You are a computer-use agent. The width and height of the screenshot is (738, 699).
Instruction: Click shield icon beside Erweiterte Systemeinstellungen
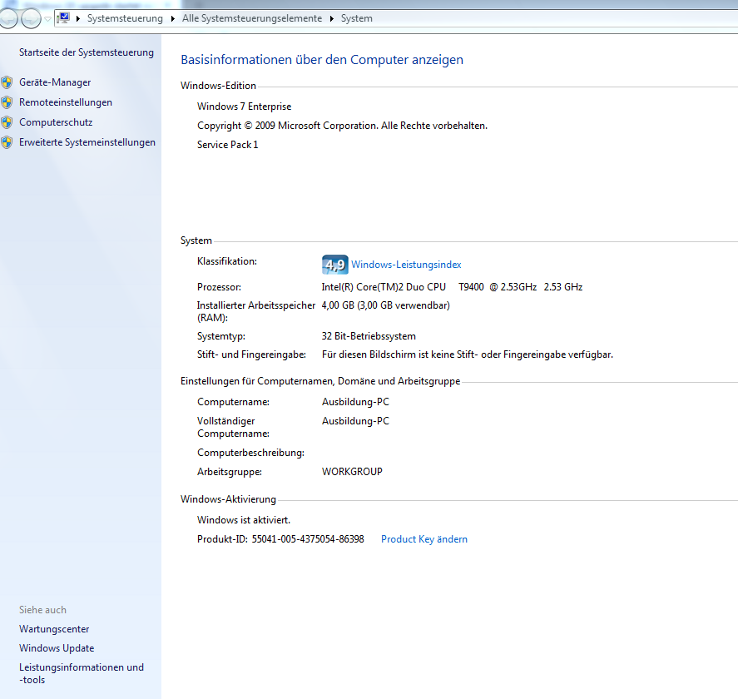(x=7, y=142)
